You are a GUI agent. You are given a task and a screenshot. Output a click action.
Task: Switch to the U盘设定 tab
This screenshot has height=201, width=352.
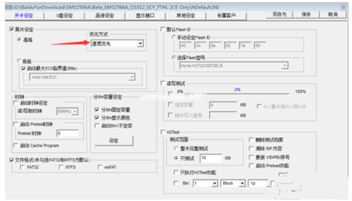(x=64, y=16)
